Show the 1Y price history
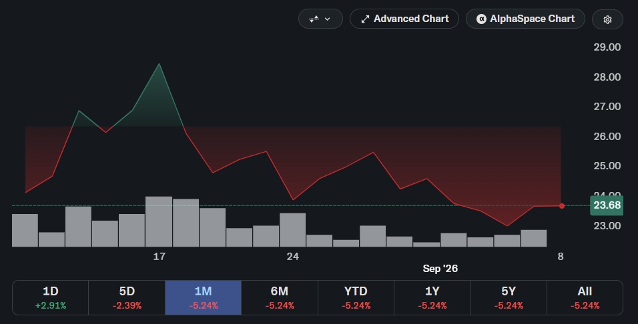The width and height of the screenshot is (638, 324). (x=432, y=297)
